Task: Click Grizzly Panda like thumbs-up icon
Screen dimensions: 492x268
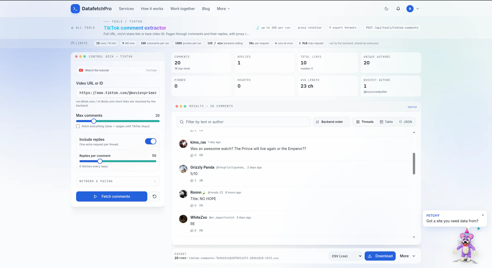Action: pyautogui.click(x=192, y=180)
